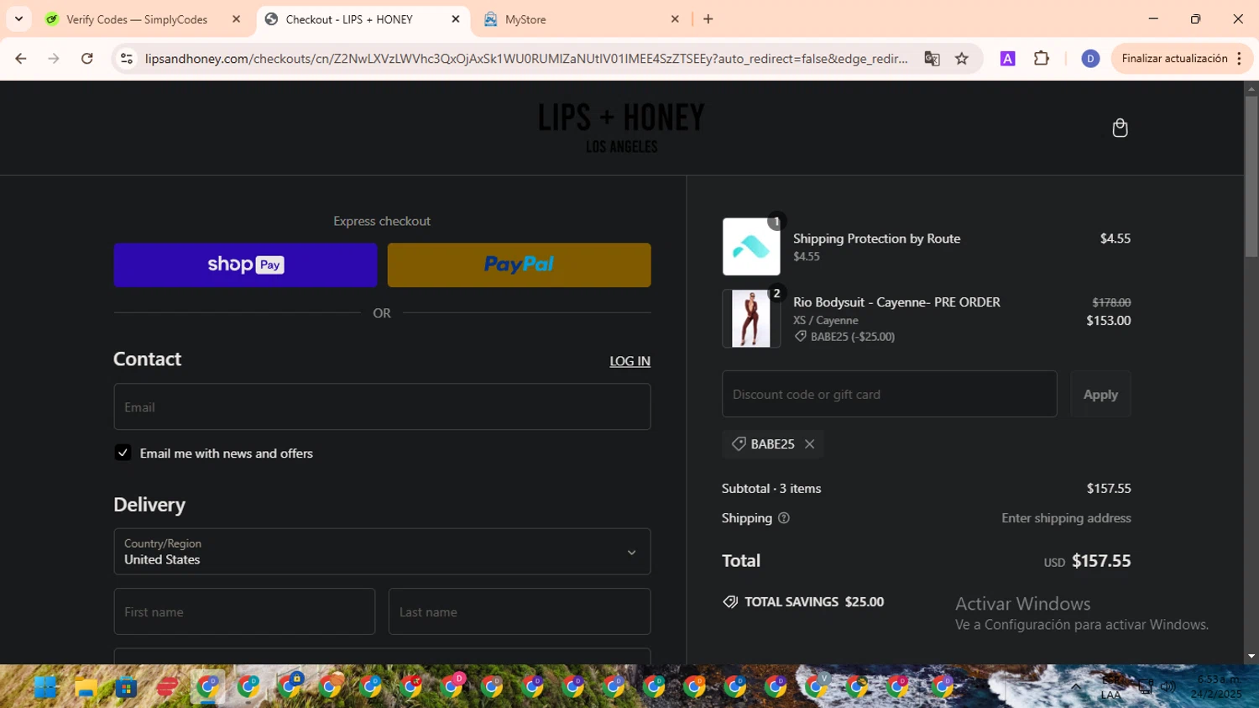This screenshot has width=1259, height=708.
Task: Open the Windows Start menu
Action: 45,688
